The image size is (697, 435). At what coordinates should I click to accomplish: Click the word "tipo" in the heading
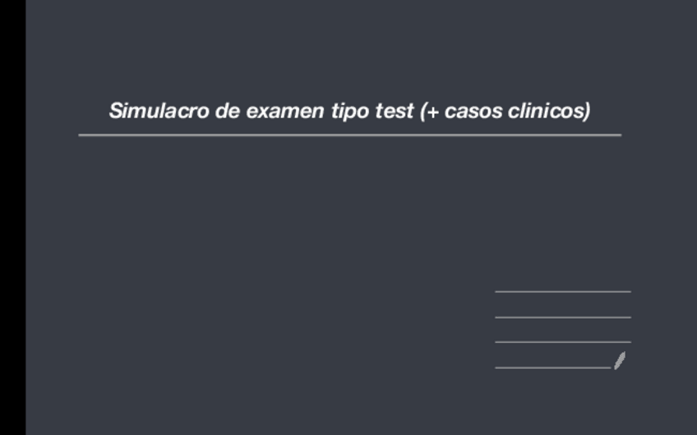coord(350,111)
